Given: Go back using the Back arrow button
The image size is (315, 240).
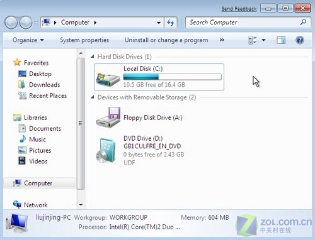Looking at the screenshot, I should click(11, 23).
